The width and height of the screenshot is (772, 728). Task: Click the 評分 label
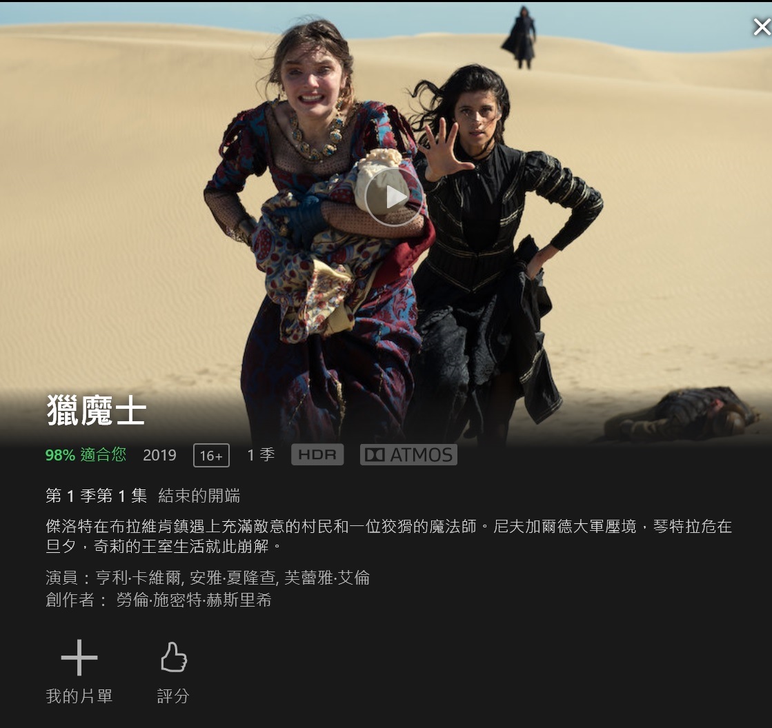173,696
